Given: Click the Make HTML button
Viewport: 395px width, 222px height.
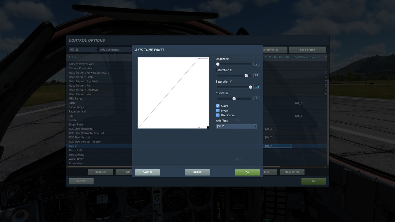Looking at the screenshot, I should pos(292,172).
